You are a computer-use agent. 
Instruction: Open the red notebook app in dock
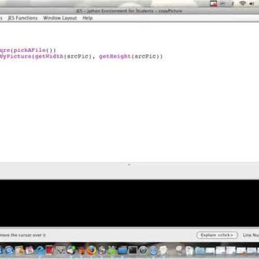click(50, 250)
